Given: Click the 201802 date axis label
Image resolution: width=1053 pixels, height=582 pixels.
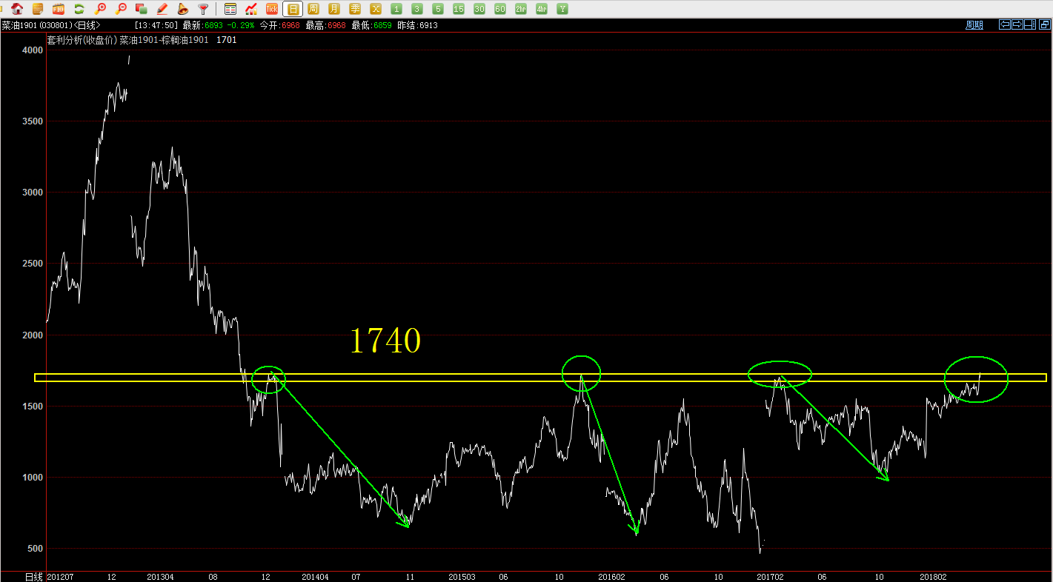Looking at the screenshot, I should pos(933,576).
